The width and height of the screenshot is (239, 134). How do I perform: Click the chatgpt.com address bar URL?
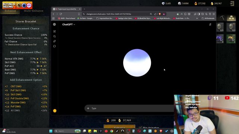pos(109,14)
